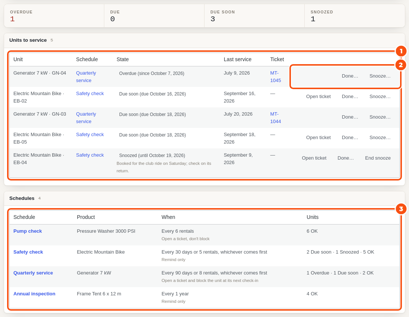Mark EB-05 service as Done…
The width and height of the screenshot is (409, 317).
[350, 138]
